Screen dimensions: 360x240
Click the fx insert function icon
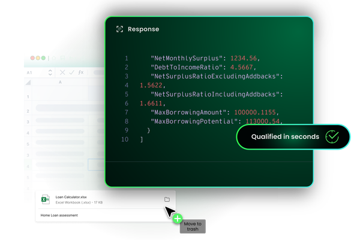(81, 72)
